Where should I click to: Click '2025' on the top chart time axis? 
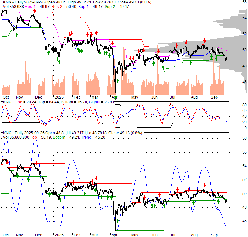(x=59, y=97)
